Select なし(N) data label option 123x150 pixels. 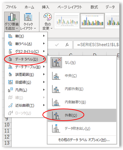pyautogui.click(x=82, y=62)
